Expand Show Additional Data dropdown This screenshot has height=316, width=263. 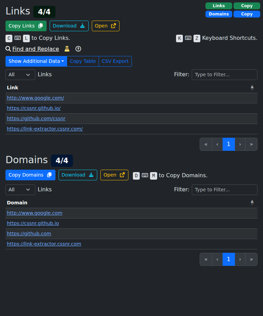pyautogui.click(x=36, y=61)
